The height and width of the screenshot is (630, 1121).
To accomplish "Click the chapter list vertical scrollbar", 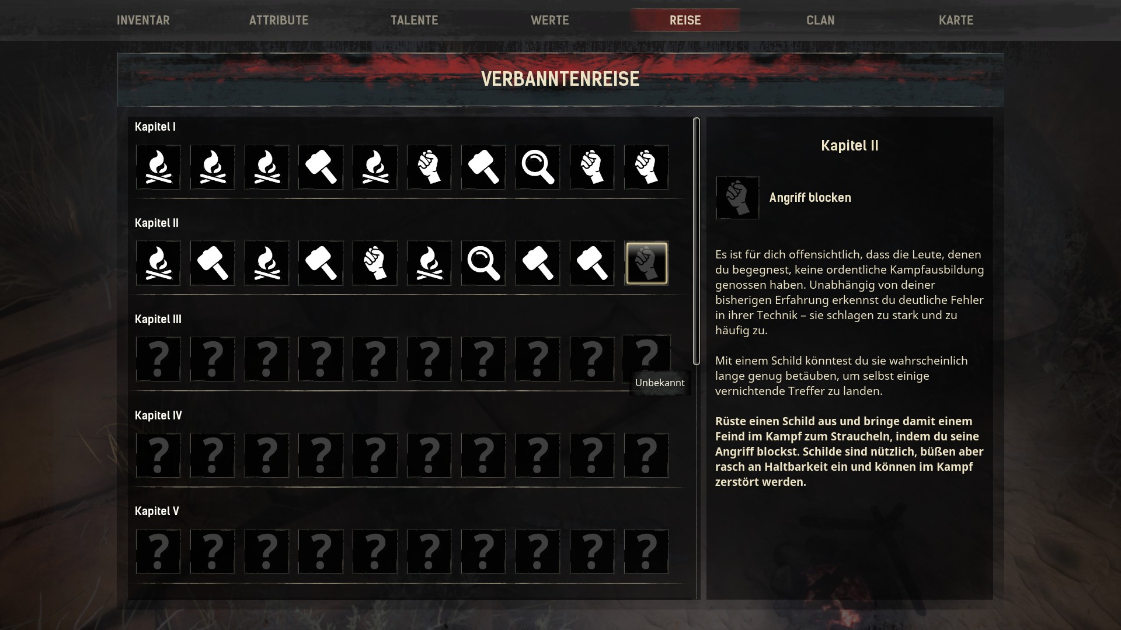I will click(x=696, y=241).
